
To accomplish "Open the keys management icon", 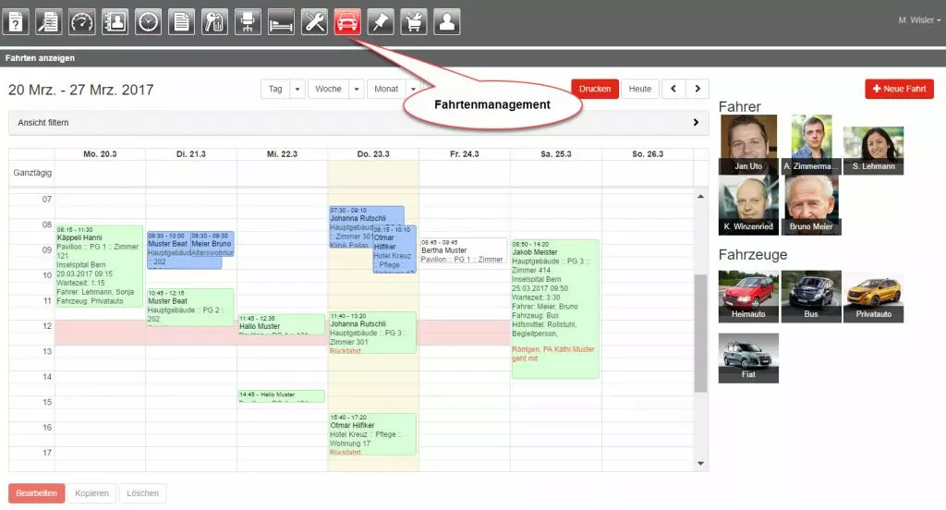I will 214,21.
